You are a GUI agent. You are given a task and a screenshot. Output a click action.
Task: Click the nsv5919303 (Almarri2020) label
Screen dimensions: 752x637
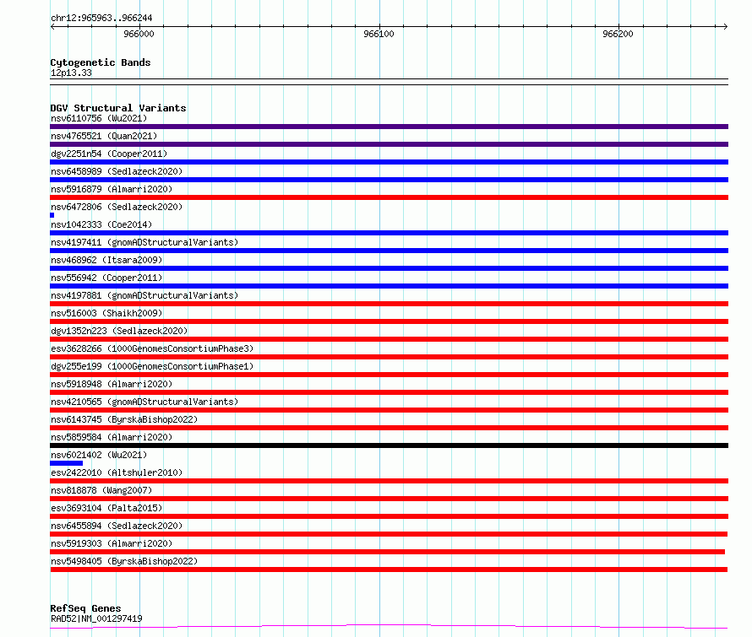pyautogui.click(x=112, y=543)
